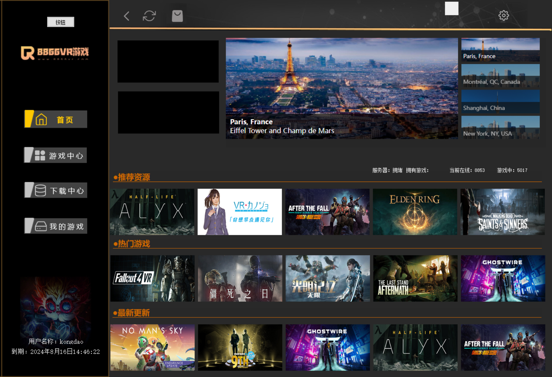Open After the Fall in 推荐资源
The height and width of the screenshot is (377, 552).
[328, 212]
